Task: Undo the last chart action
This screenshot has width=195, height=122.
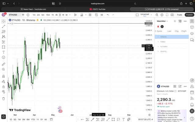Action: point(108,15)
